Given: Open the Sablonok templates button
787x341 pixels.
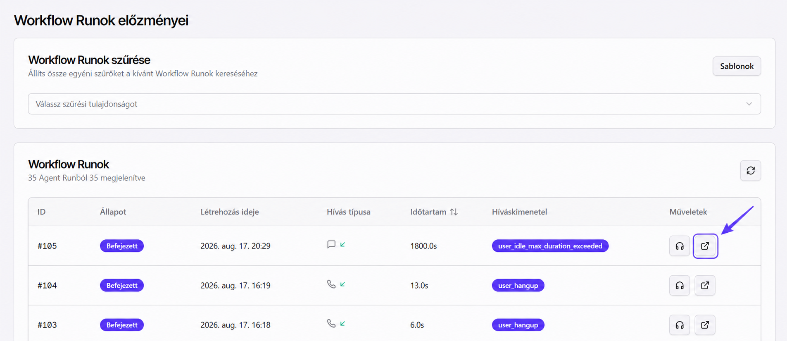Looking at the screenshot, I should pos(737,66).
